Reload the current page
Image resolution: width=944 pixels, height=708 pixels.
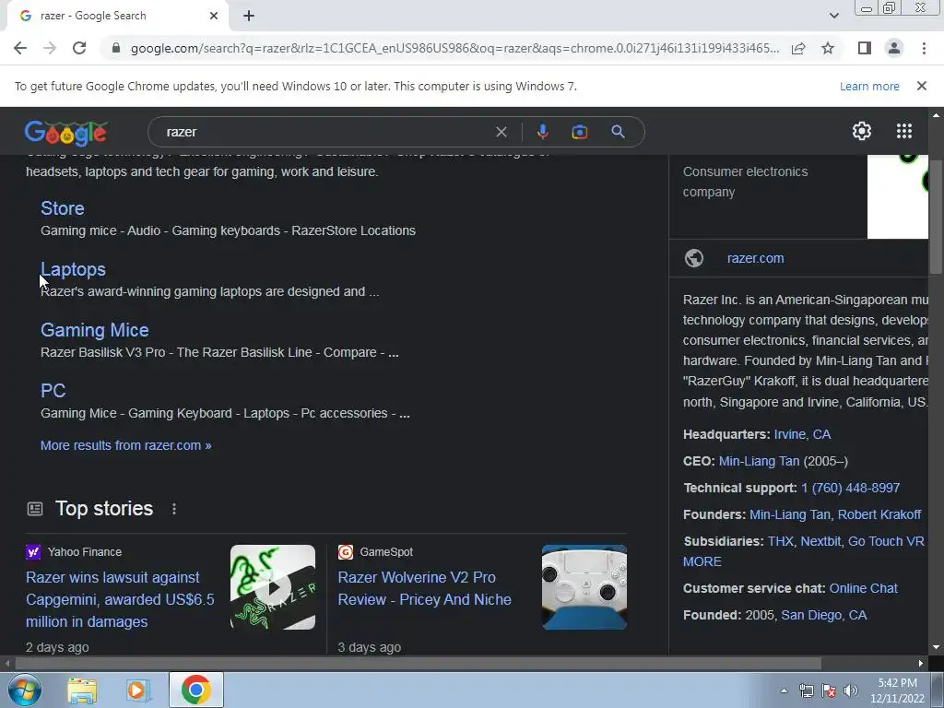79,48
